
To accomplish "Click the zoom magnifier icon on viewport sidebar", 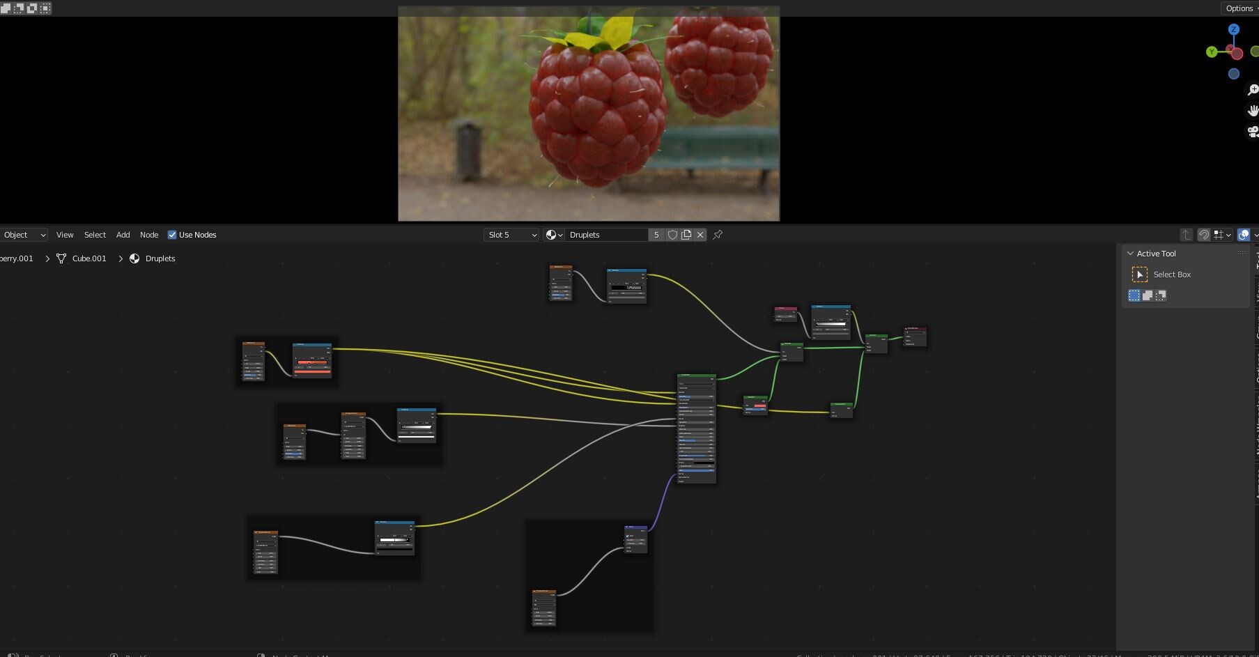I will pyautogui.click(x=1252, y=89).
